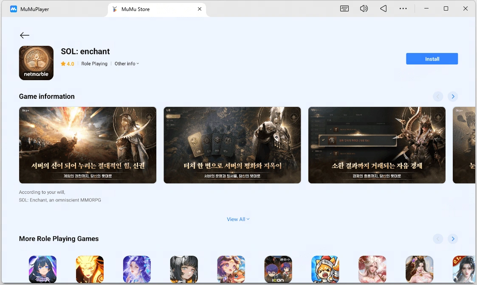Open the third screenshot with masked archer
477x285 pixels.
[x=377, y=145]
